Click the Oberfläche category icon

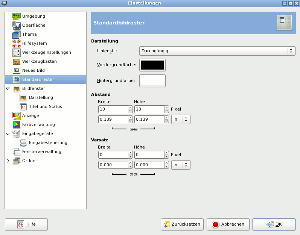click(17, 25)
